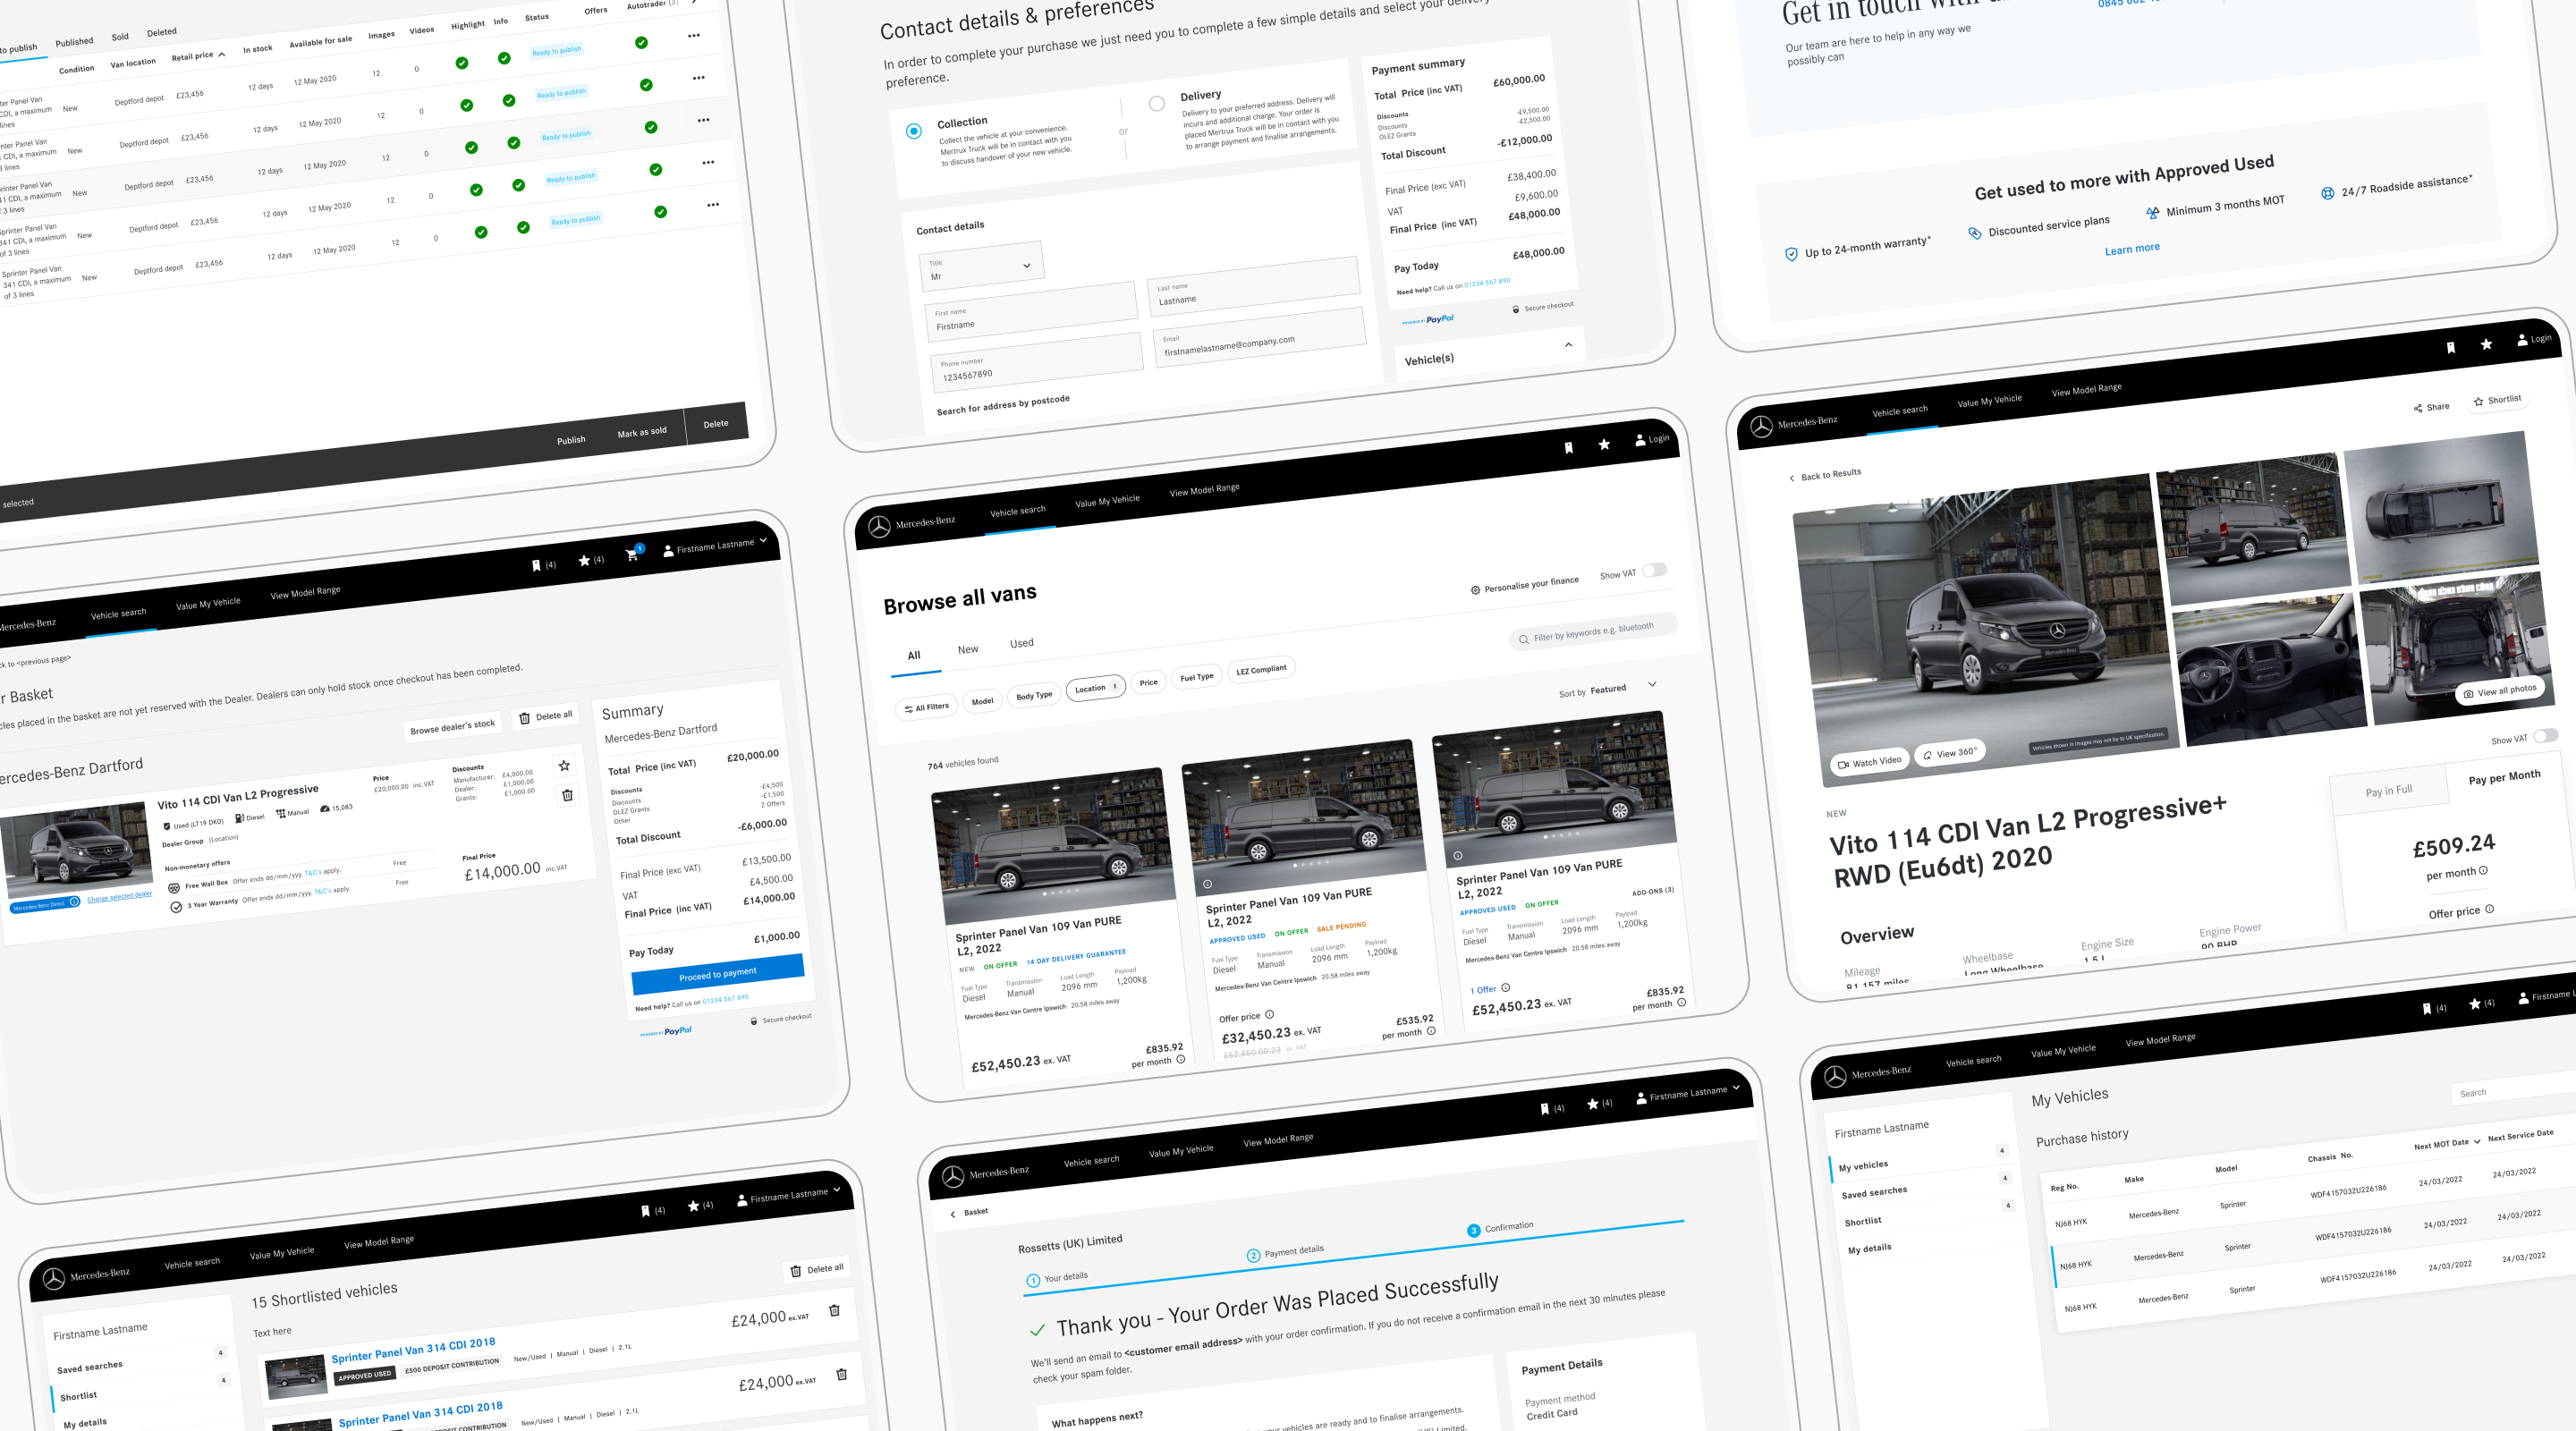Toggle Show VAT on the Vito detail page

[x=2546, y=736]
